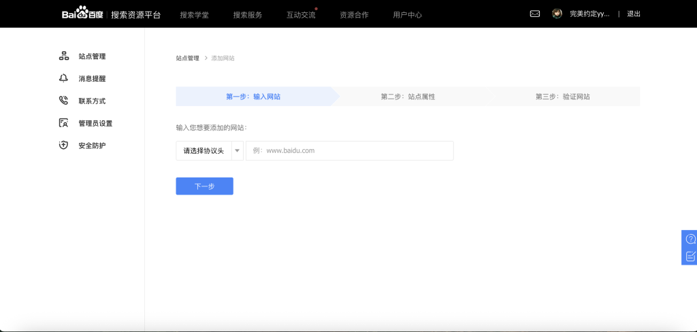Select 站点管理 in the sidebar

92,56
